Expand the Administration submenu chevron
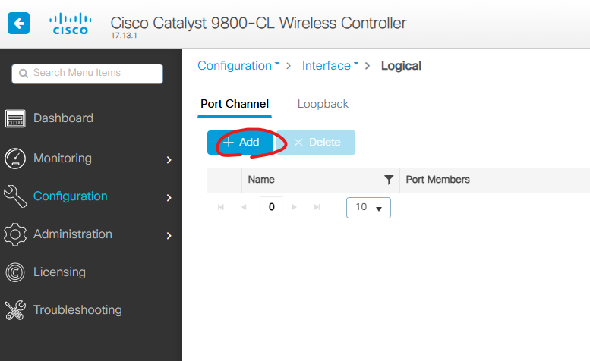The image size is (590, 361). coord(169,236)
